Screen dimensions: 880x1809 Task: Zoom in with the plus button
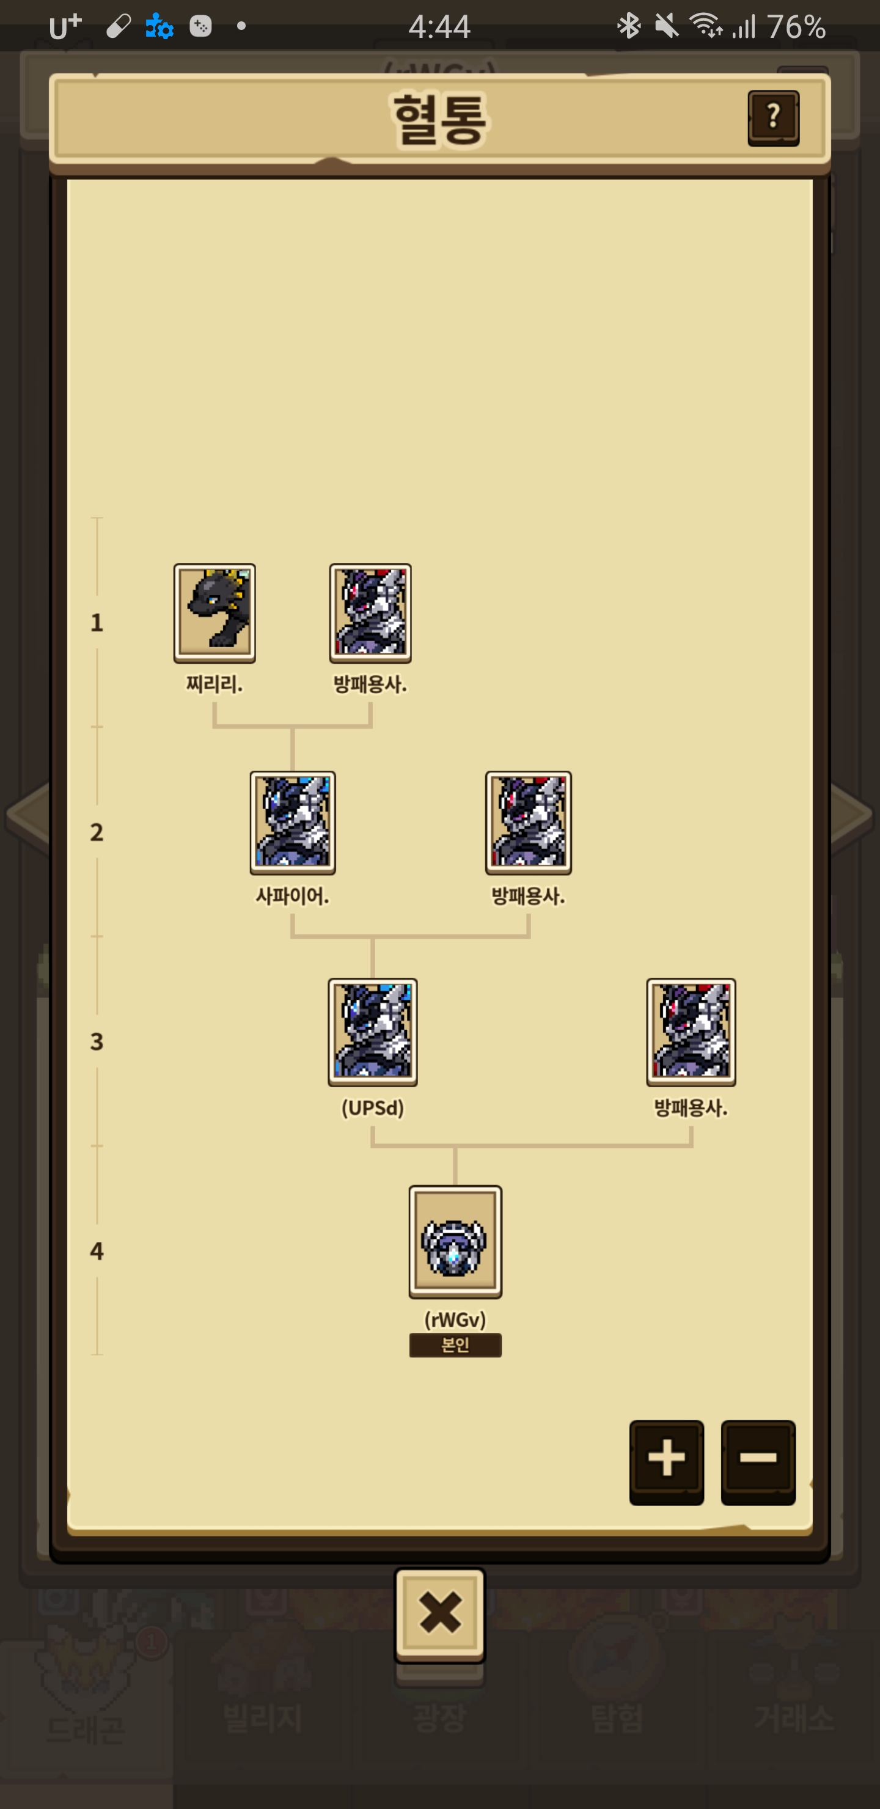pyautogui.click(x=667, y=1461)
